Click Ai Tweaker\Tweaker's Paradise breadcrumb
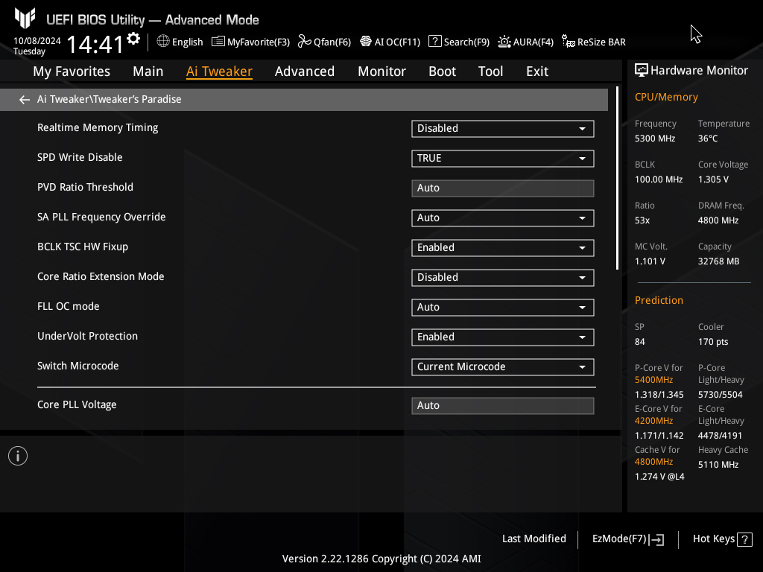Image resolution: width=763 pixels, height=572 pixels. (109, 99)
